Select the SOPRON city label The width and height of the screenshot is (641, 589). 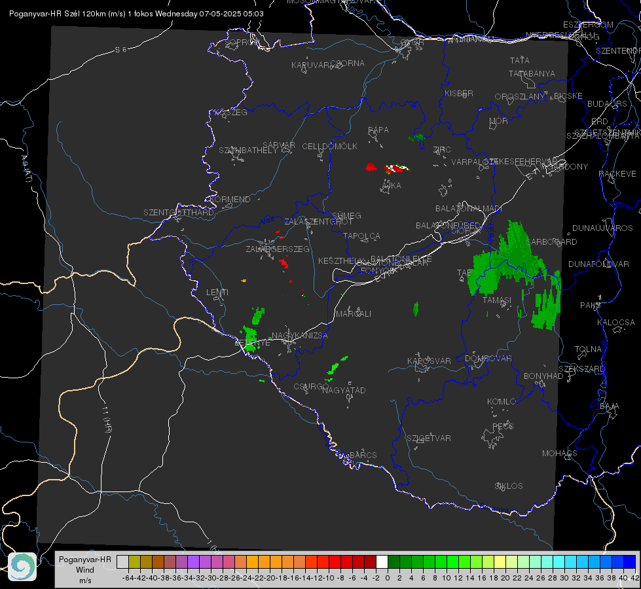[x=242, y=42]
